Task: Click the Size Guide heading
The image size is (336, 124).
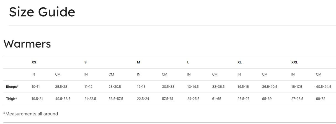Action: pos(42,12)
